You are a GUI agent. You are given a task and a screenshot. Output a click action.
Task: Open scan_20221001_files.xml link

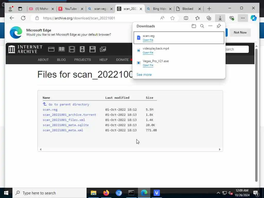click(x=64, y=120)
